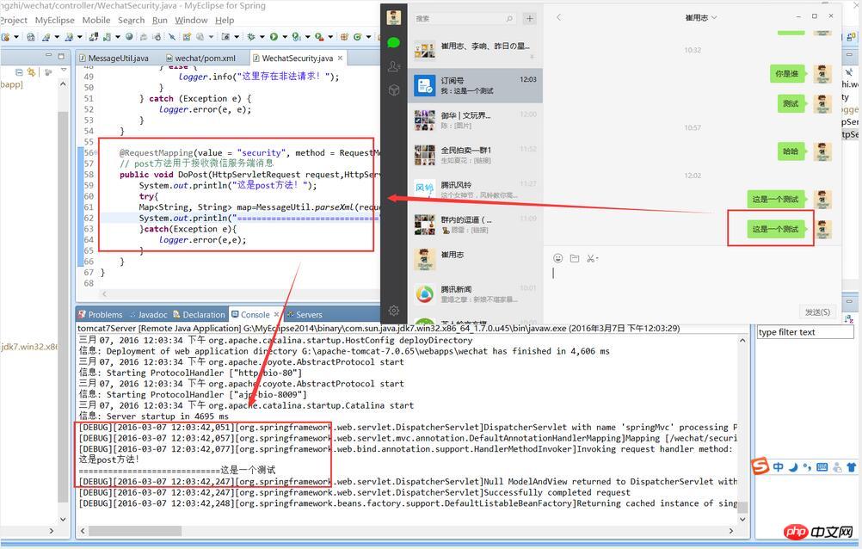The image size is (862, 549).
Task: Toggle Sogou Chinese punctuation mode
Action: tap(806, 467)
